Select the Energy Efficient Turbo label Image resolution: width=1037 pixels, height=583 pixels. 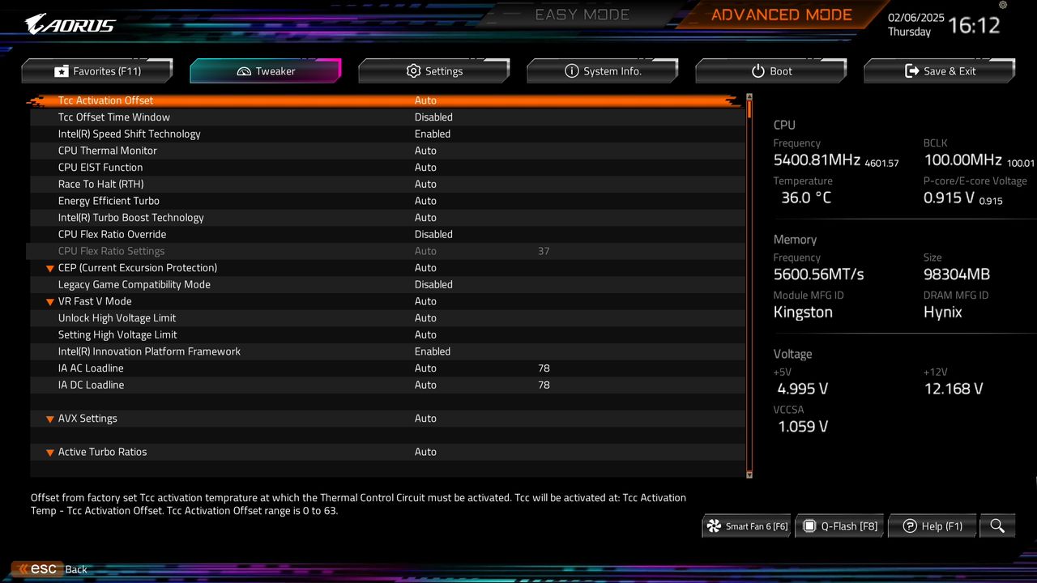tap(109, 201)
